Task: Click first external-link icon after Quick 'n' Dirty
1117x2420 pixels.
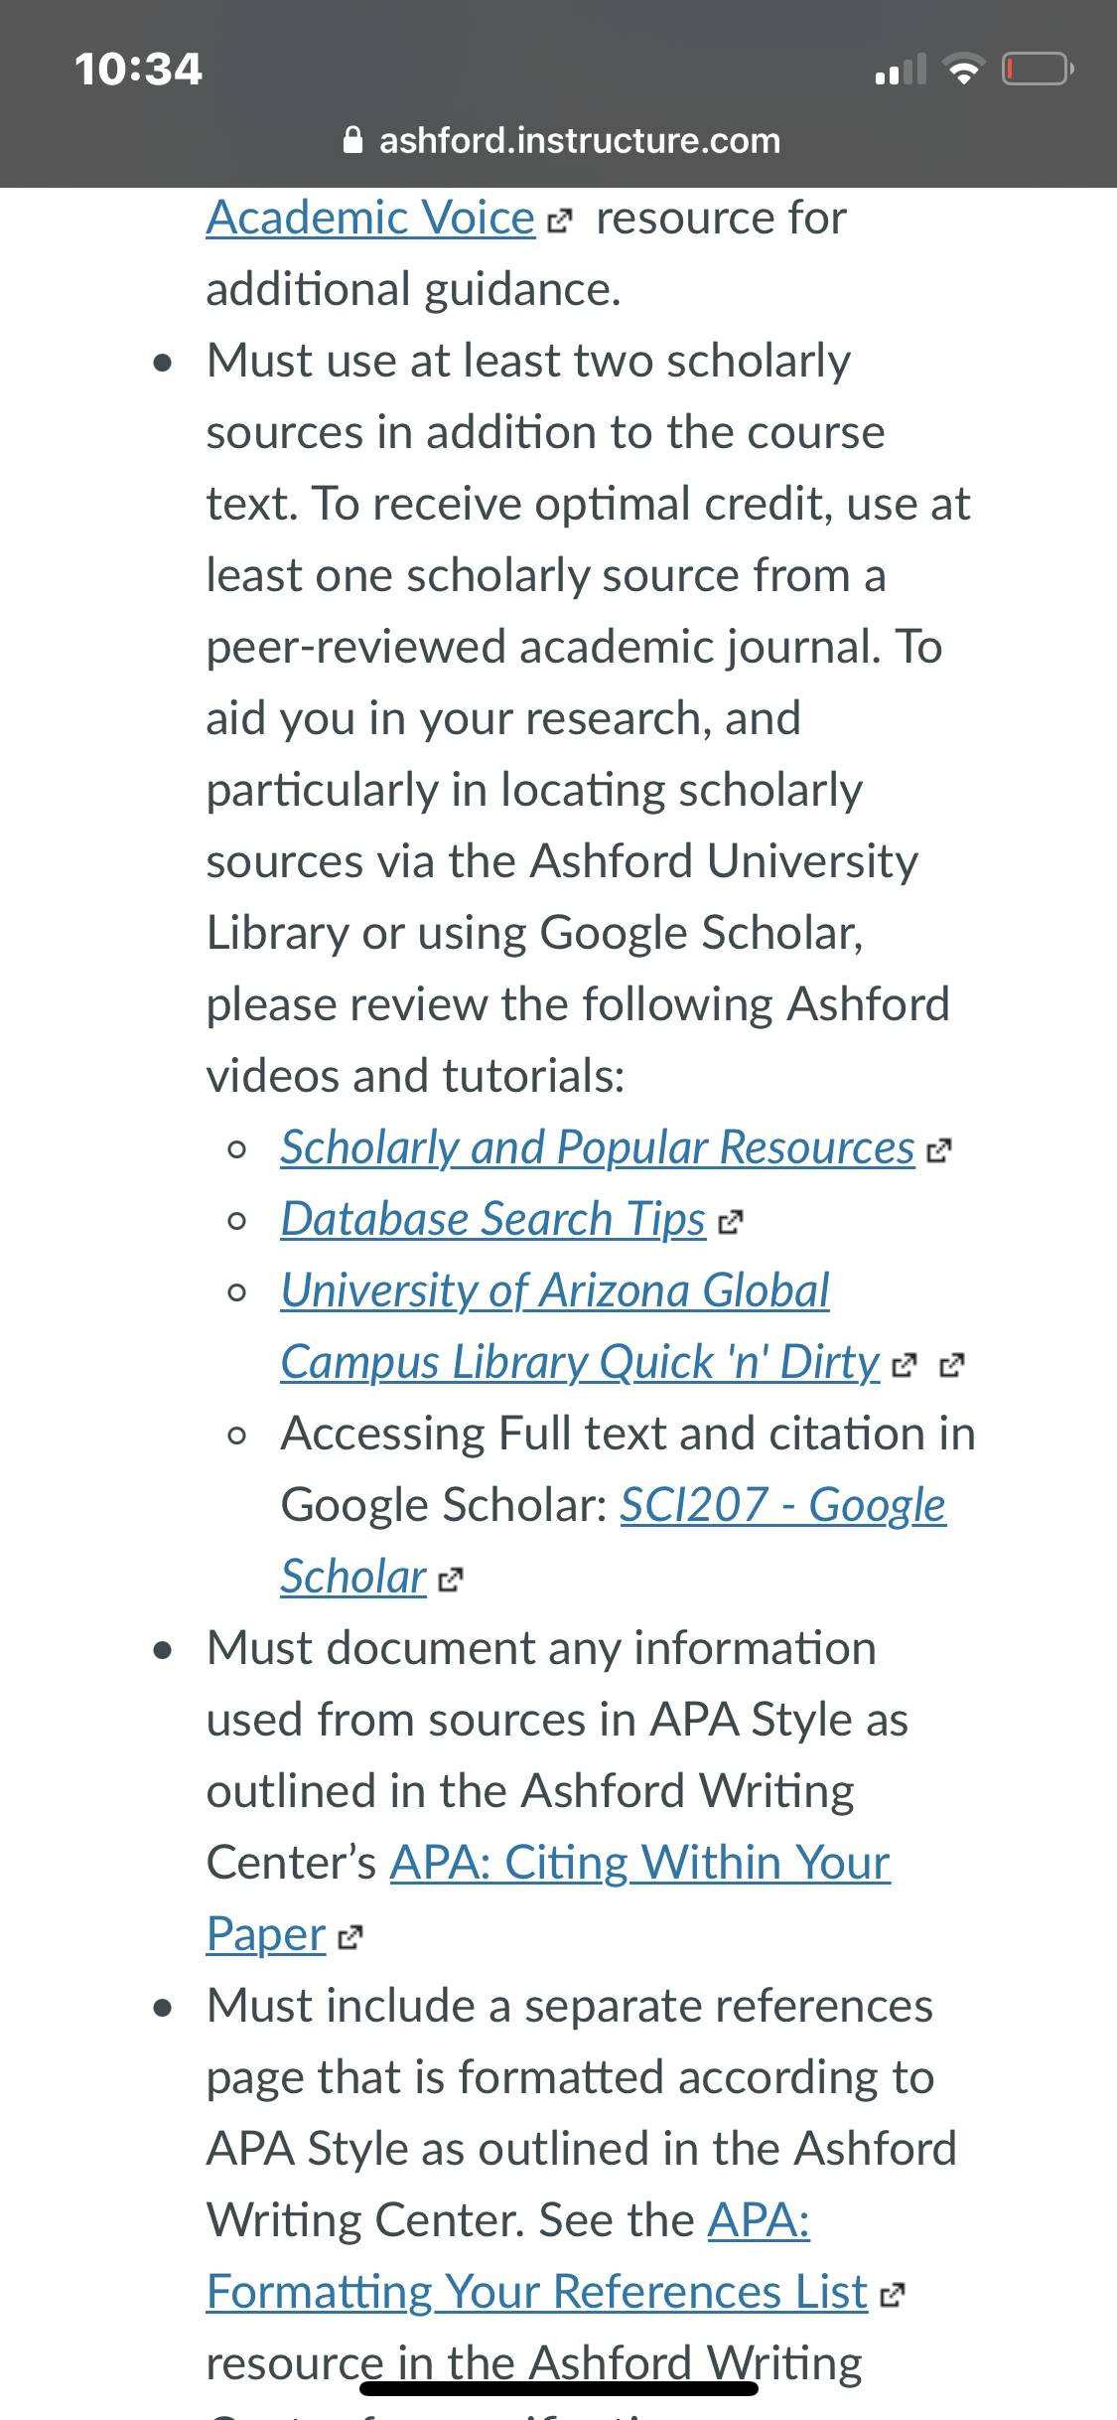Action: [904, 1365]
